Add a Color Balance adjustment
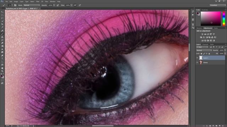The height and width of the screenshot is (127, 227). click(204, 37)
